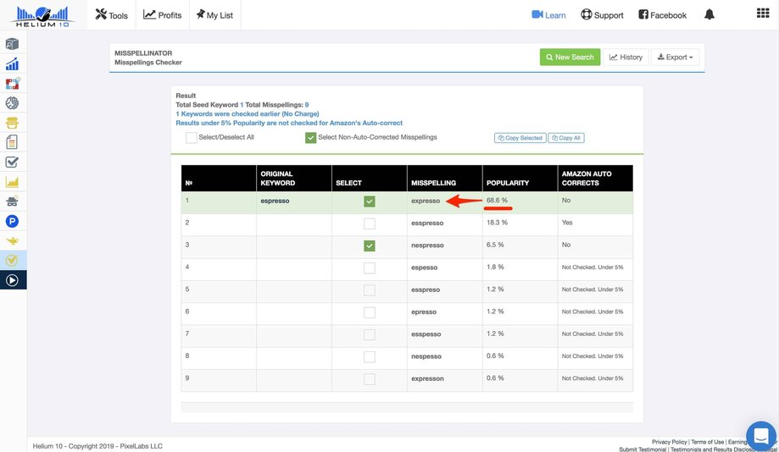Viewport: 779px width, 452px height.
Task: Check the esspesso row checkbox
Action: (x=369, y=335)
